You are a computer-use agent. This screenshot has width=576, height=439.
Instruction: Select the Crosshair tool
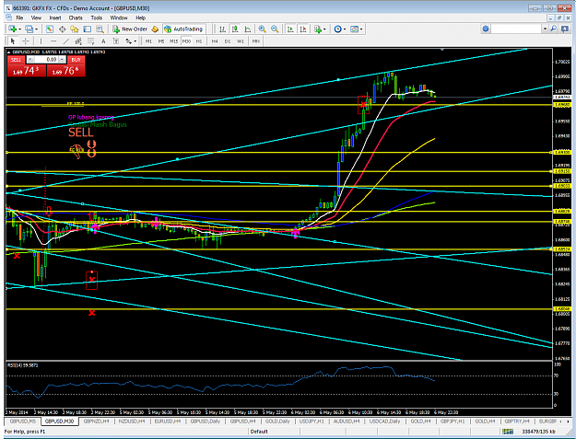[x=26, y=41]
